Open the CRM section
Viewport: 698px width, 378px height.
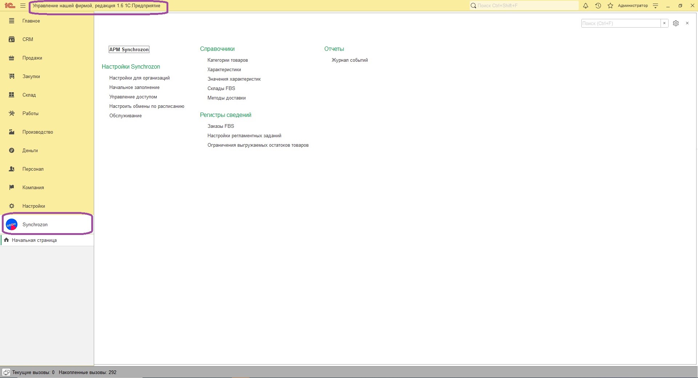pyautogui.click(x=28, y=40)
